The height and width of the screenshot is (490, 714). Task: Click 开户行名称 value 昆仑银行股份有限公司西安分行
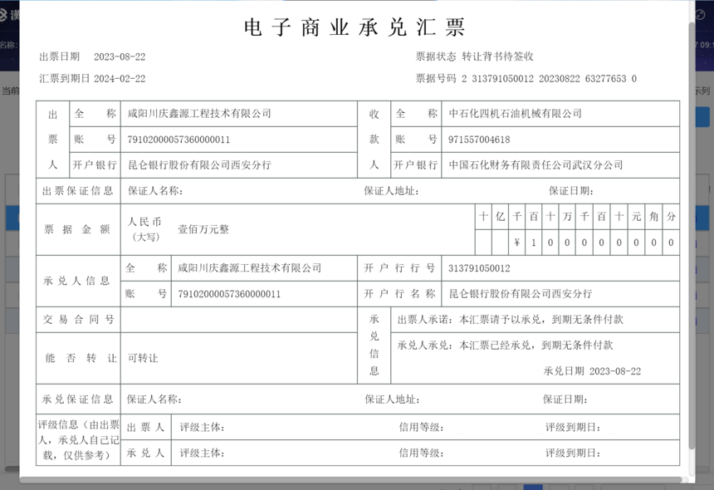tap(521, 294)
